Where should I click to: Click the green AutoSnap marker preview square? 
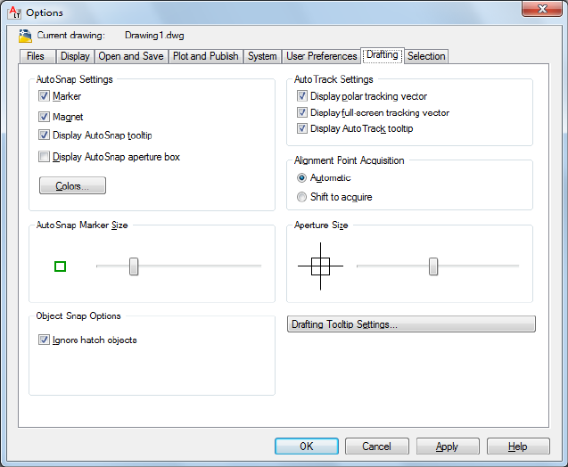pos(61,266)
